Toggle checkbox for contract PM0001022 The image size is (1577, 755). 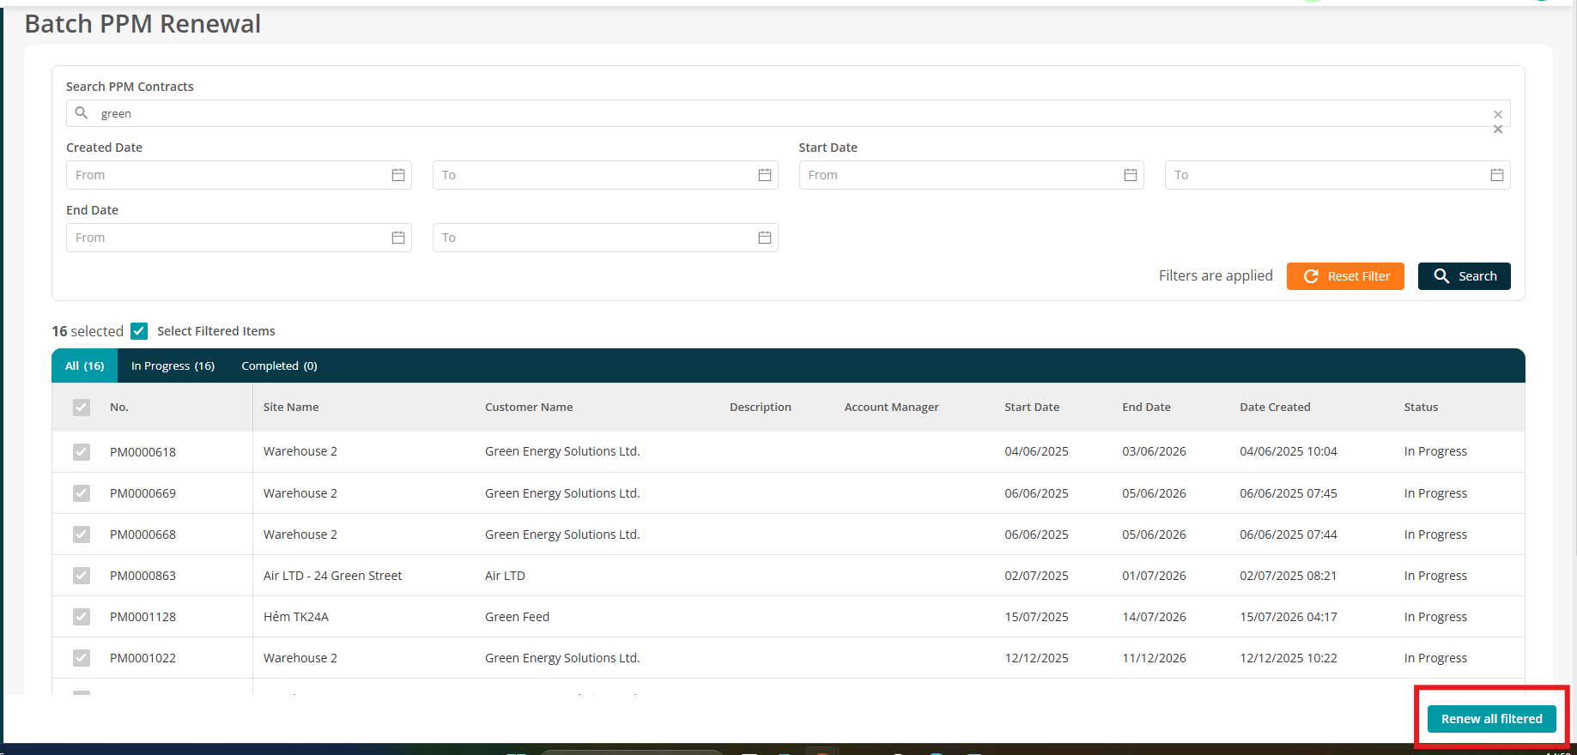[x=82, y=658]
